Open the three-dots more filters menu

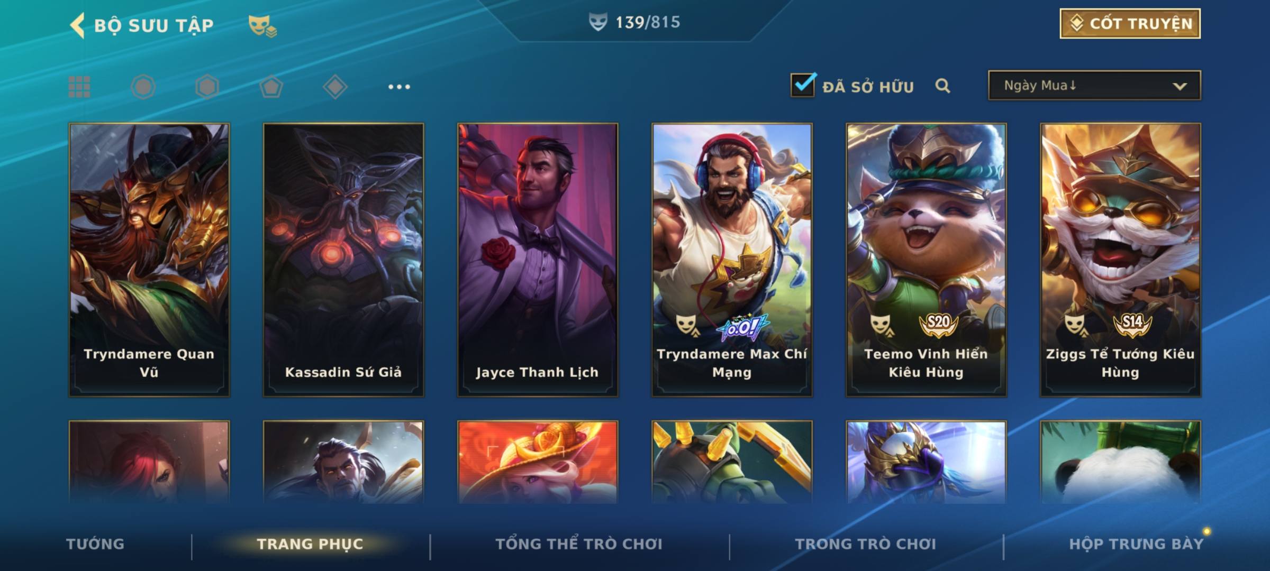399,87
